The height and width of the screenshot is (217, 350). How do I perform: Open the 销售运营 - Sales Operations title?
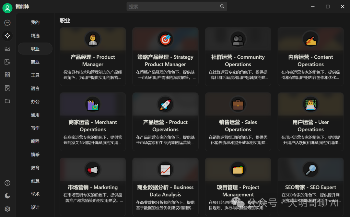[x=238, y=126]
